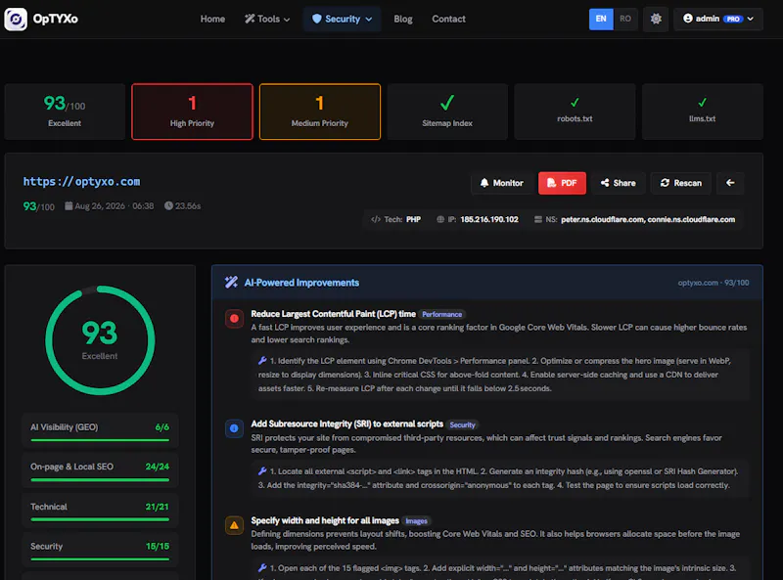Image resolution: width=783 pixels, height=580 pixels.
Task: Click the Images tag badge
Action: (417, 521)
